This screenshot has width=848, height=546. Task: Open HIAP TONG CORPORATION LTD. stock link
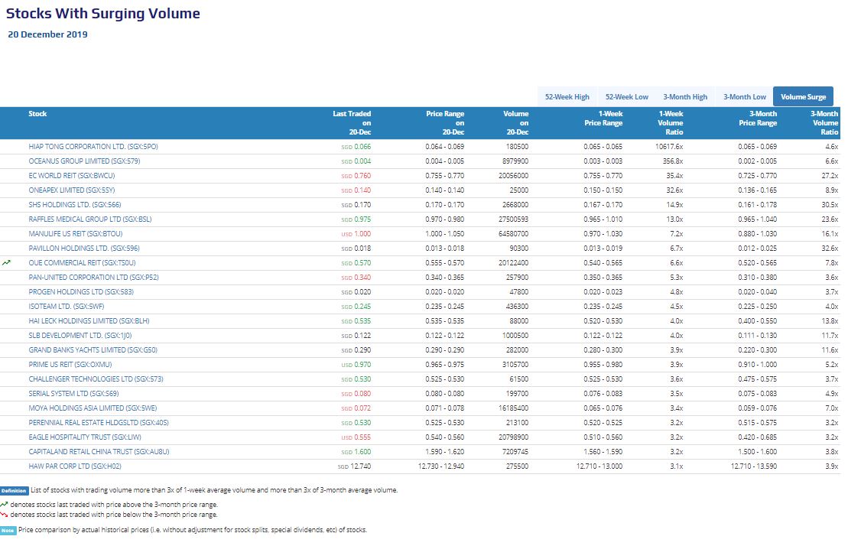[x=93, y=147]
